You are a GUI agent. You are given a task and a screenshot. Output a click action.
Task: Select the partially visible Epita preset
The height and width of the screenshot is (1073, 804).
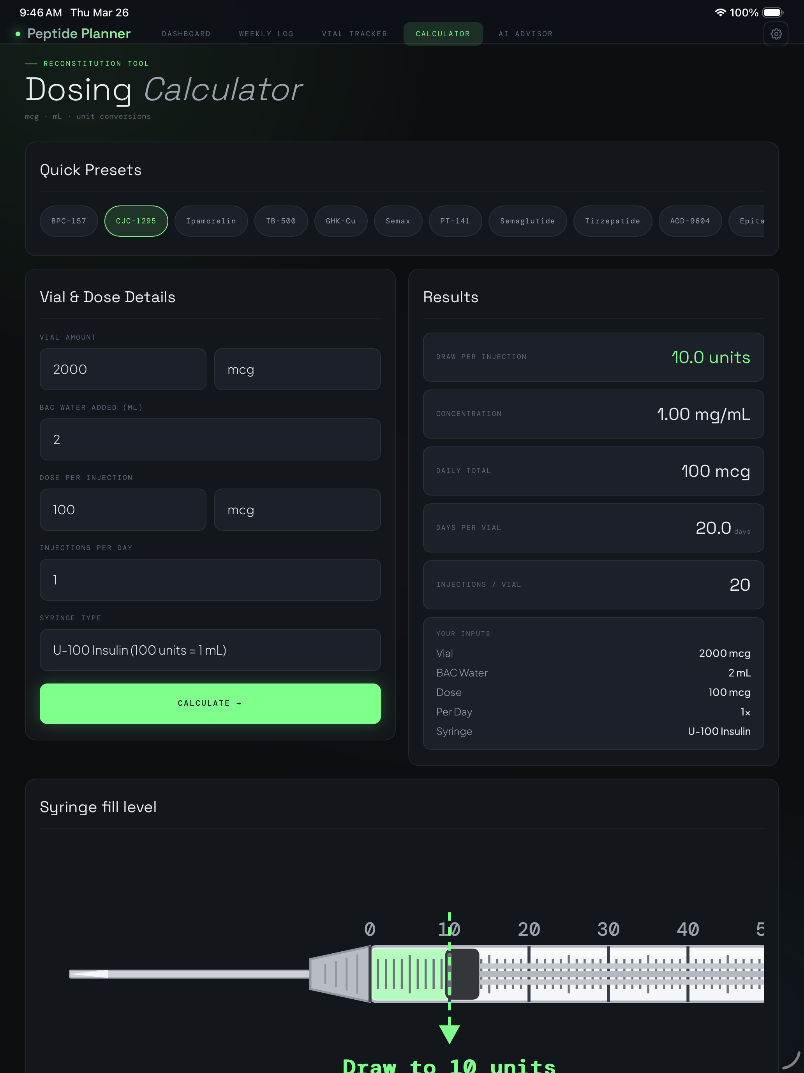[x=747, y=221]
